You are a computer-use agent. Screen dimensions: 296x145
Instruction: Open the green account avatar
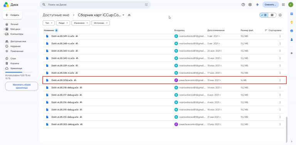click(x=291, y=5)
